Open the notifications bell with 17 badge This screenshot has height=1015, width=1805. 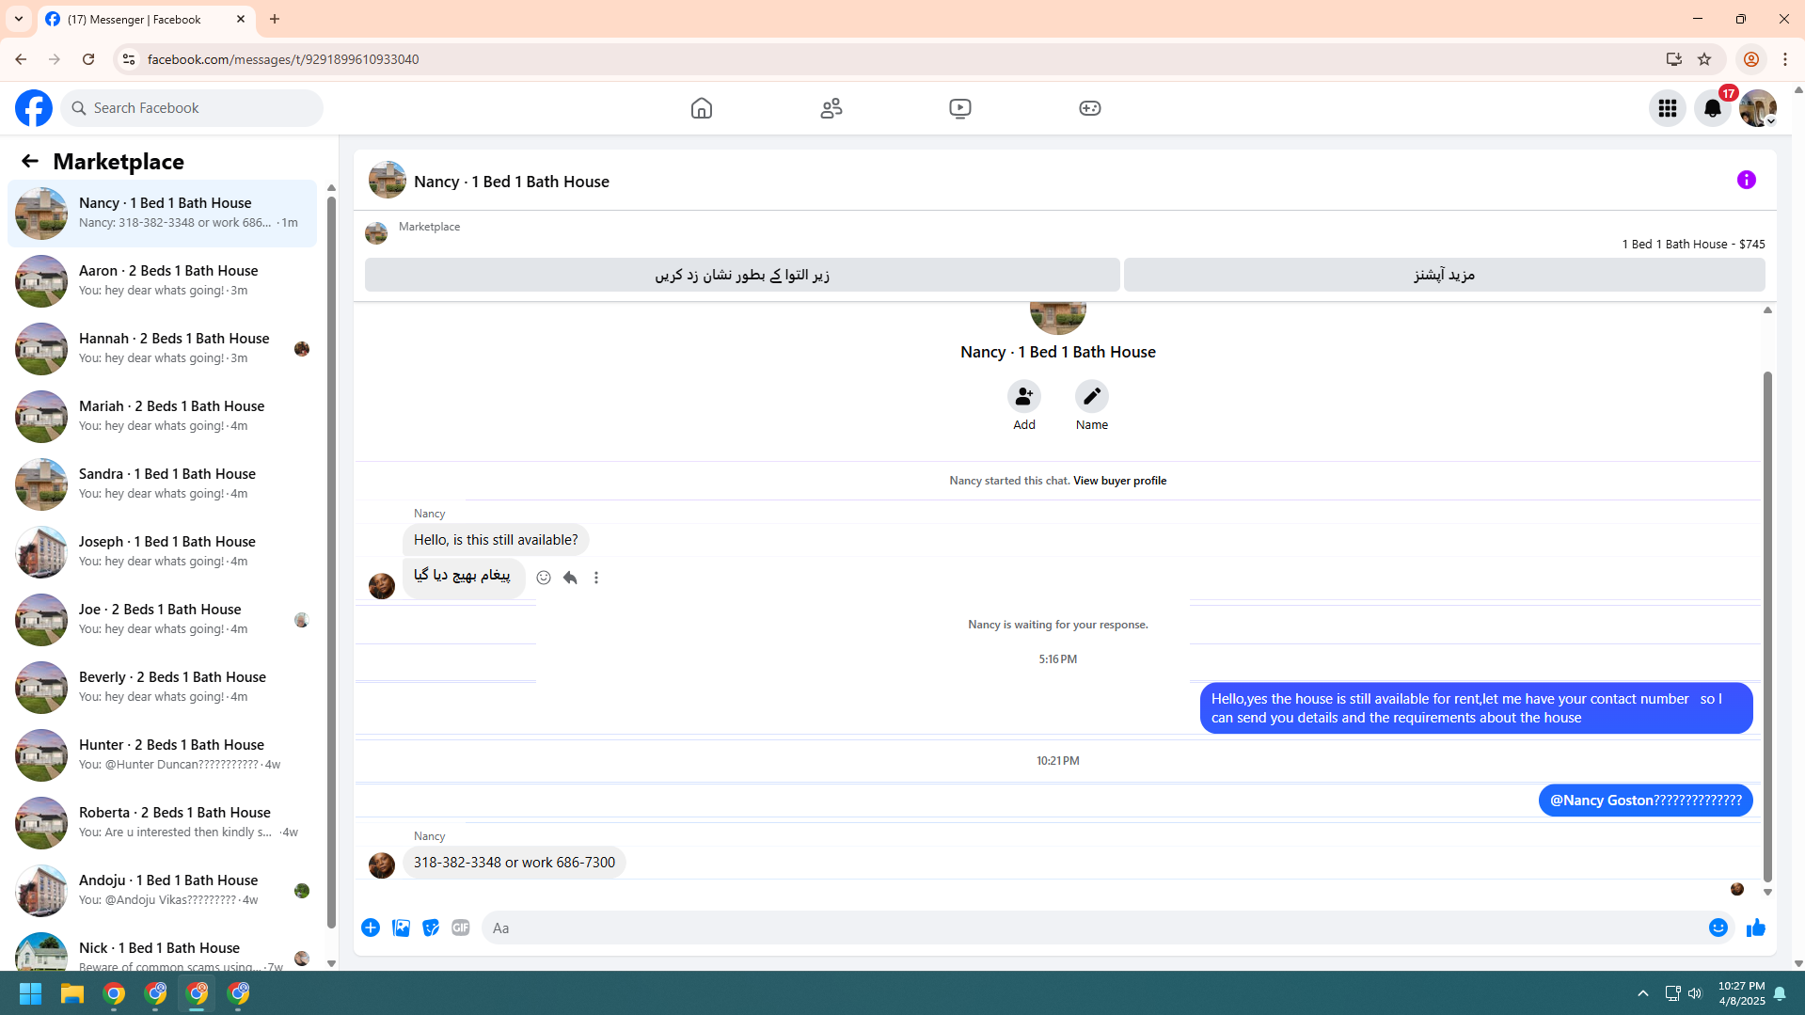tap(1713, 108)
